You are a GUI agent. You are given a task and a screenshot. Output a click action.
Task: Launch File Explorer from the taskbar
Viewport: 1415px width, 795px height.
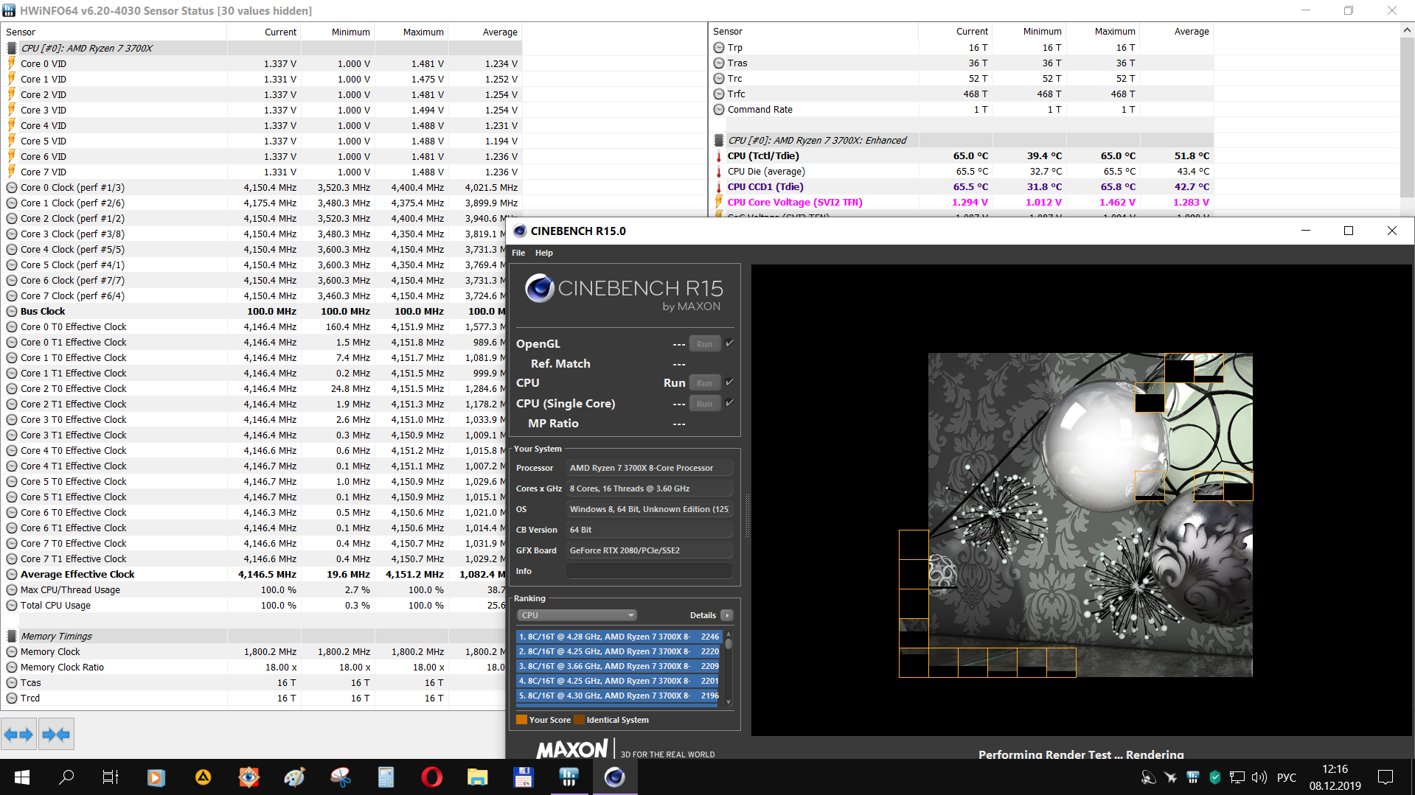(x=477, y=777)
